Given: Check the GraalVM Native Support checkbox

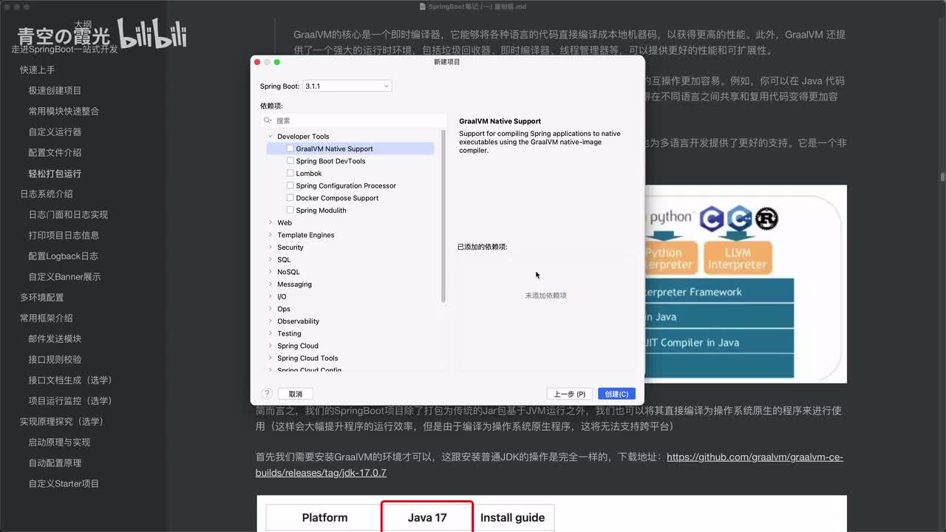Looking at the screenshot, I should tap(290, 149).
